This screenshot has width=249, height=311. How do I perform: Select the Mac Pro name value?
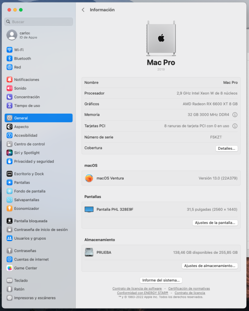(x=230, y=83)
